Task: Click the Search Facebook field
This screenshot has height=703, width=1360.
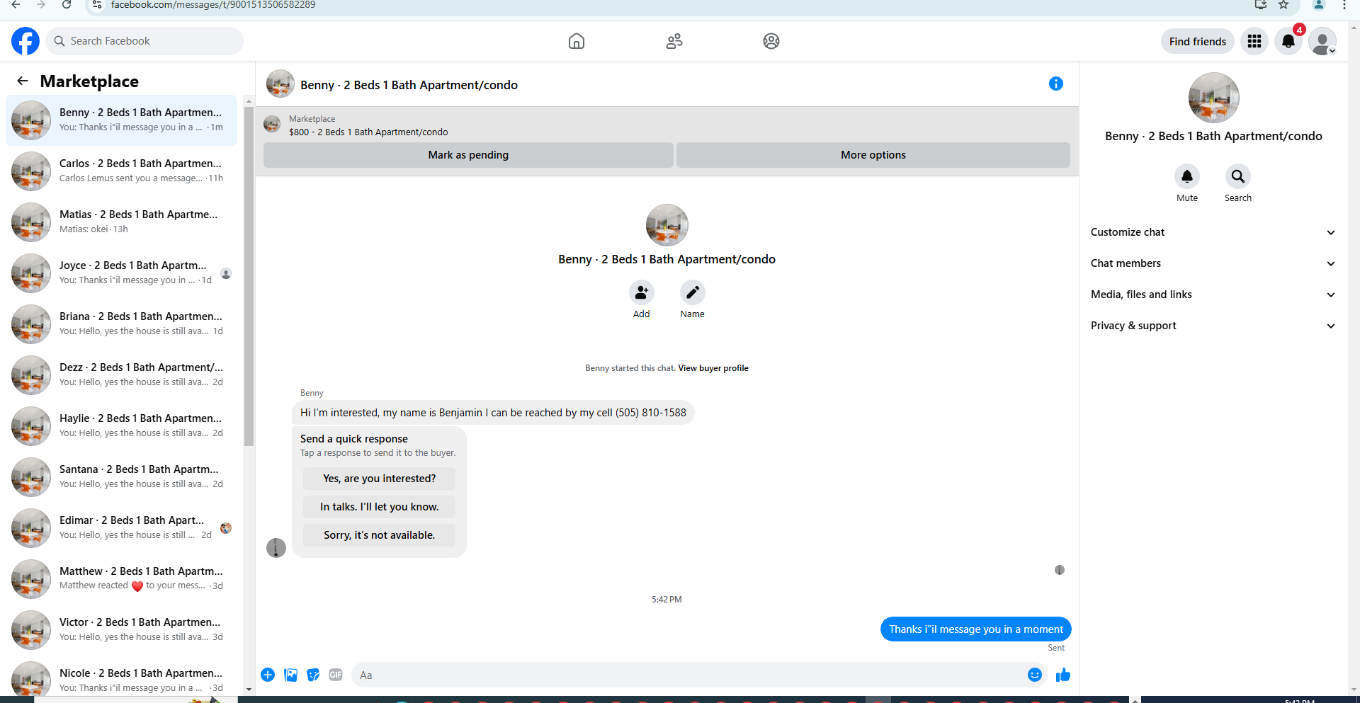Action: pyautogui.click(x=144, y=41)
